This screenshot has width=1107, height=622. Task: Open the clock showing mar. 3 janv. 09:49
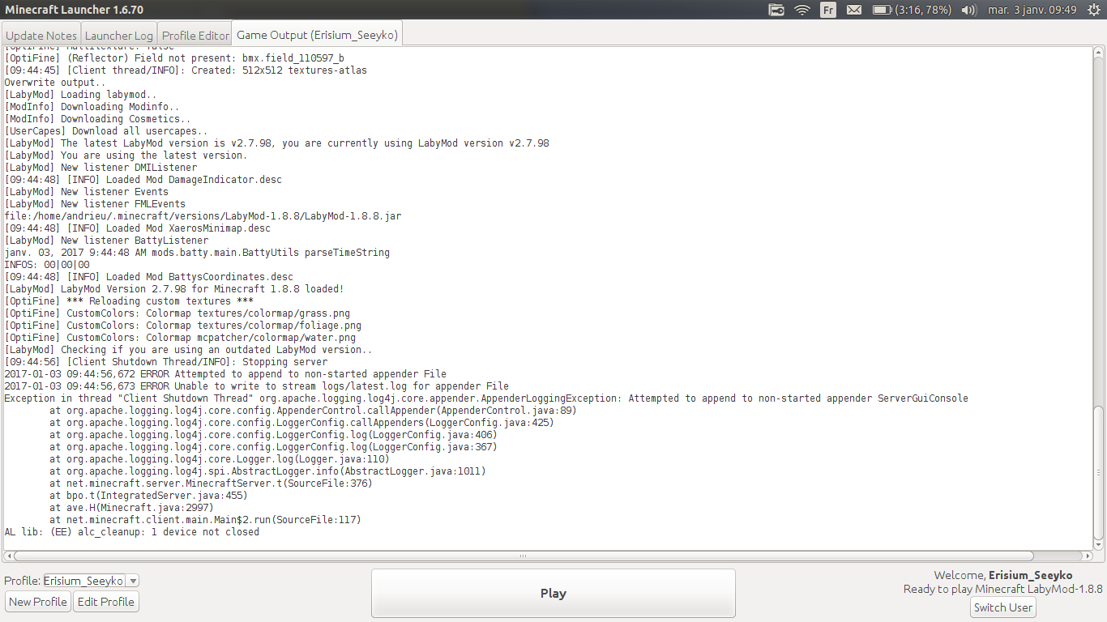[1032, 10]
